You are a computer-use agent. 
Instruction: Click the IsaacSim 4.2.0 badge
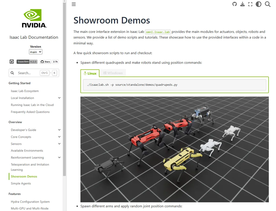pos(27,62)
